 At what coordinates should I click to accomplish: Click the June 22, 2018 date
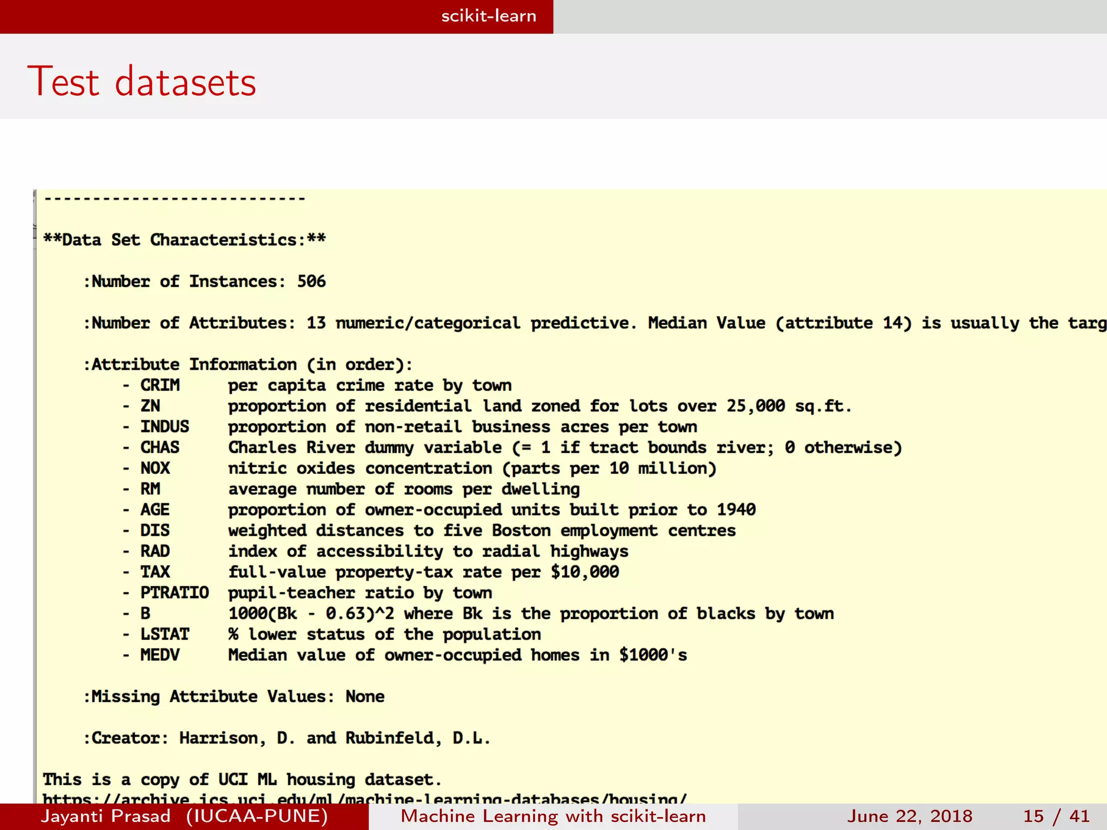click(x=909, y=816)
